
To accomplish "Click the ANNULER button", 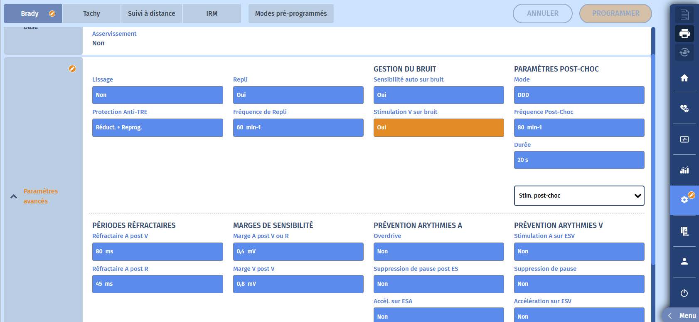I will pyautogui.click(x=542, y=14).
